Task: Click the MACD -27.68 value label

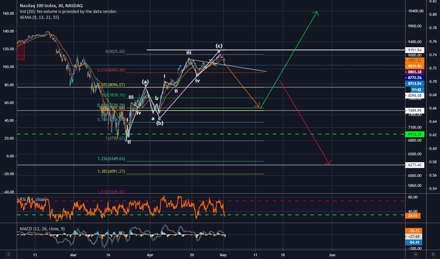Action: (414, 236)
